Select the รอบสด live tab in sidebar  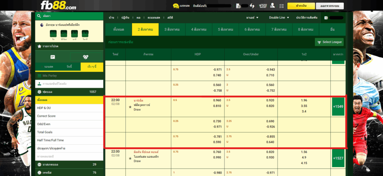click(x=47, y=67)
